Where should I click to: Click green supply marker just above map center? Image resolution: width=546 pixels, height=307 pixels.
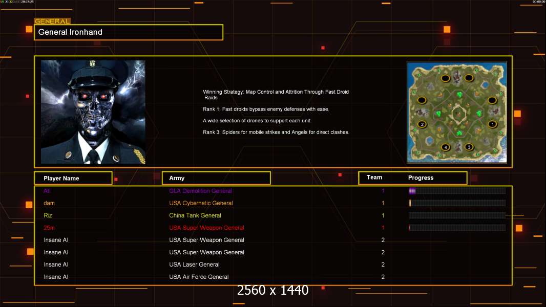(x=457, y=95)
